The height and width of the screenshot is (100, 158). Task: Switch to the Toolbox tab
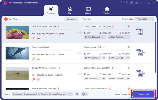(x=107, y=11)
